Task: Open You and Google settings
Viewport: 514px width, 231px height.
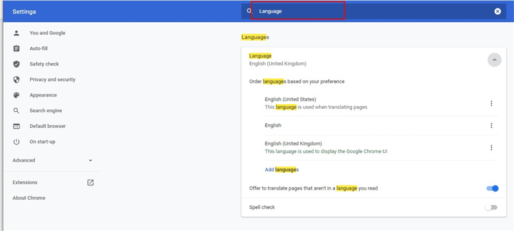Action: [x=47, y=33]
